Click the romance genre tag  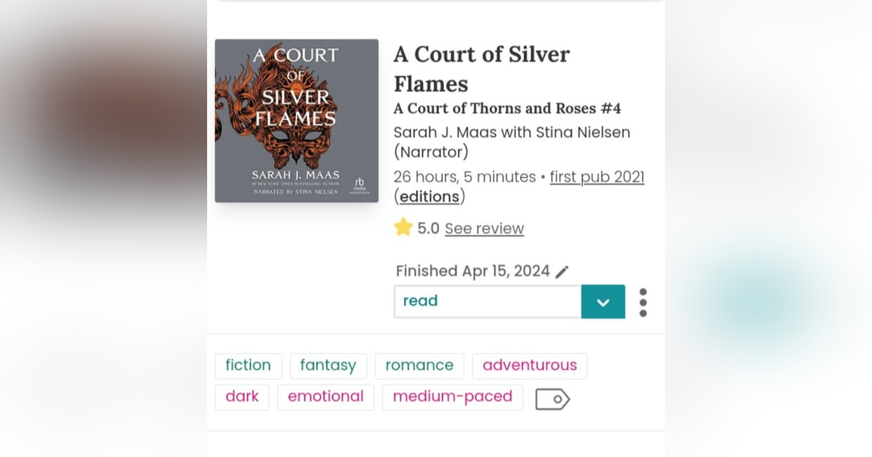pyautogui.click(x=419, y=366)
